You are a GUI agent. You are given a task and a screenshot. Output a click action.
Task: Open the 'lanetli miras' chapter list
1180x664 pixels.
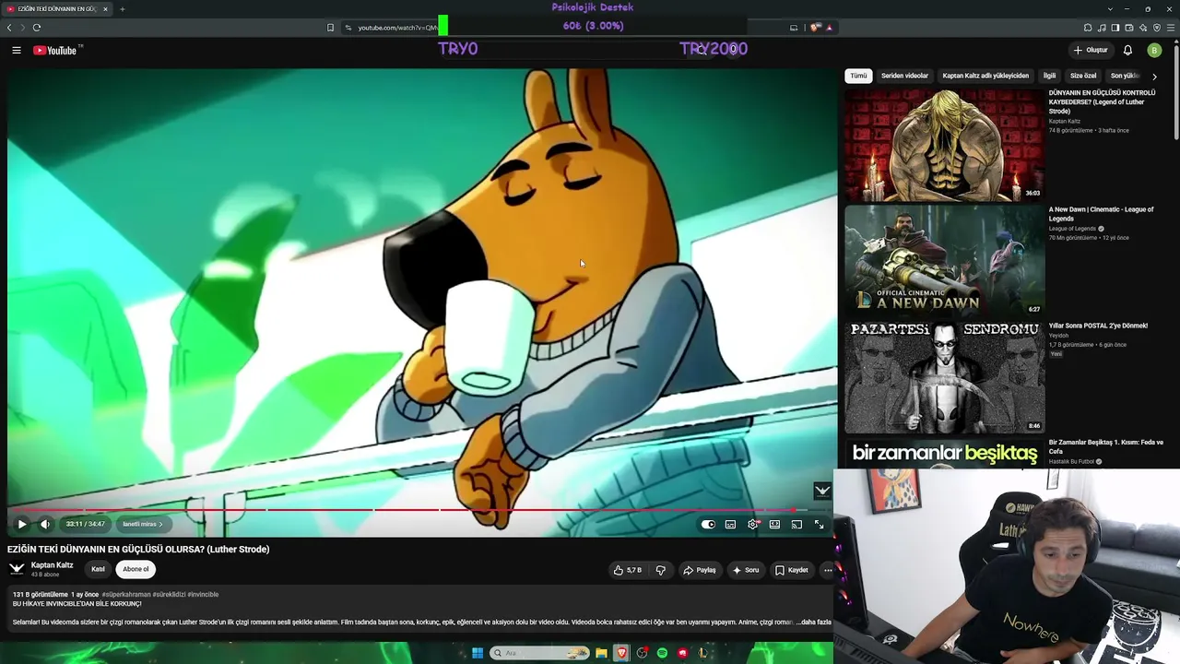pyautogui.click(x=143, y=524)
